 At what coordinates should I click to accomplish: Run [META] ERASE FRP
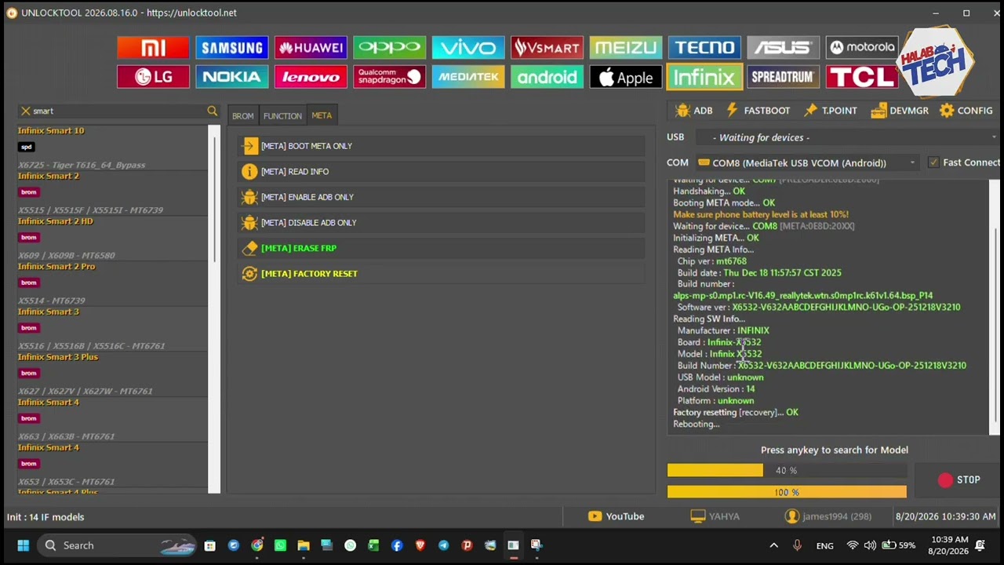click(442, 248)
